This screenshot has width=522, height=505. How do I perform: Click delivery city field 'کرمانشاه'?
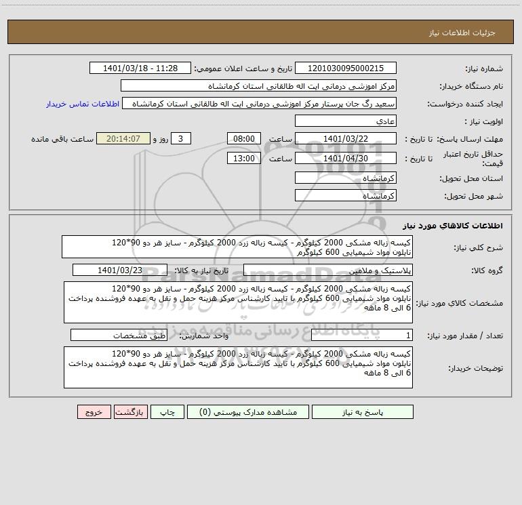pyautogui.click(x=346, y=196)
